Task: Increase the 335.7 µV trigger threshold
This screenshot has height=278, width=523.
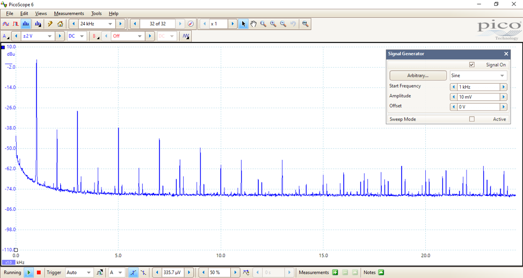Action: 189,272
